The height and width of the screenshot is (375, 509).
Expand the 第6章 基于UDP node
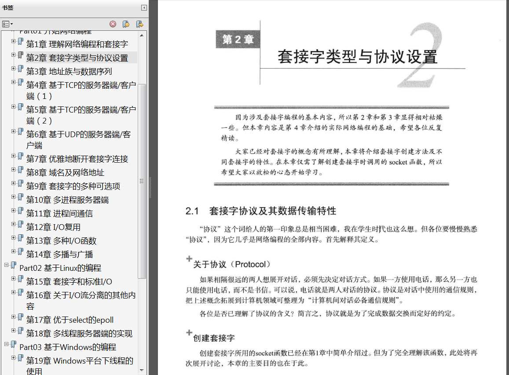[13, 131]
